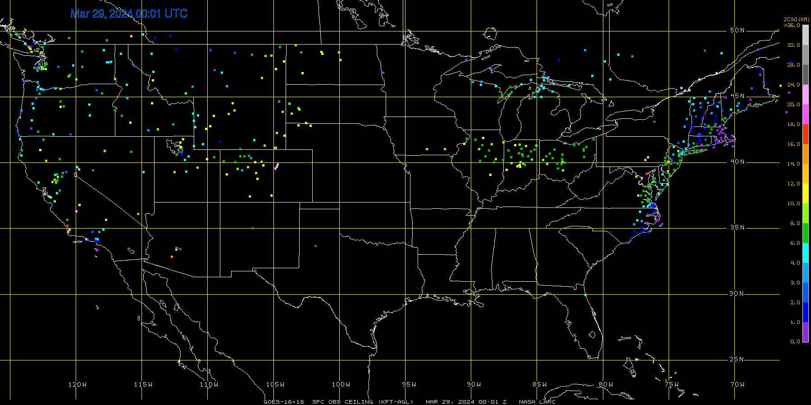The image size is (811, 405).
Task: Click the 'NASA LARC' footer credit
Action: (x=537, y=402)
